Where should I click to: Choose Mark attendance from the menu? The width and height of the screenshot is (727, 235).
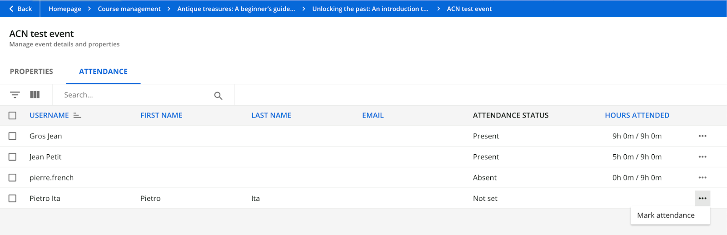pos(666,215)
